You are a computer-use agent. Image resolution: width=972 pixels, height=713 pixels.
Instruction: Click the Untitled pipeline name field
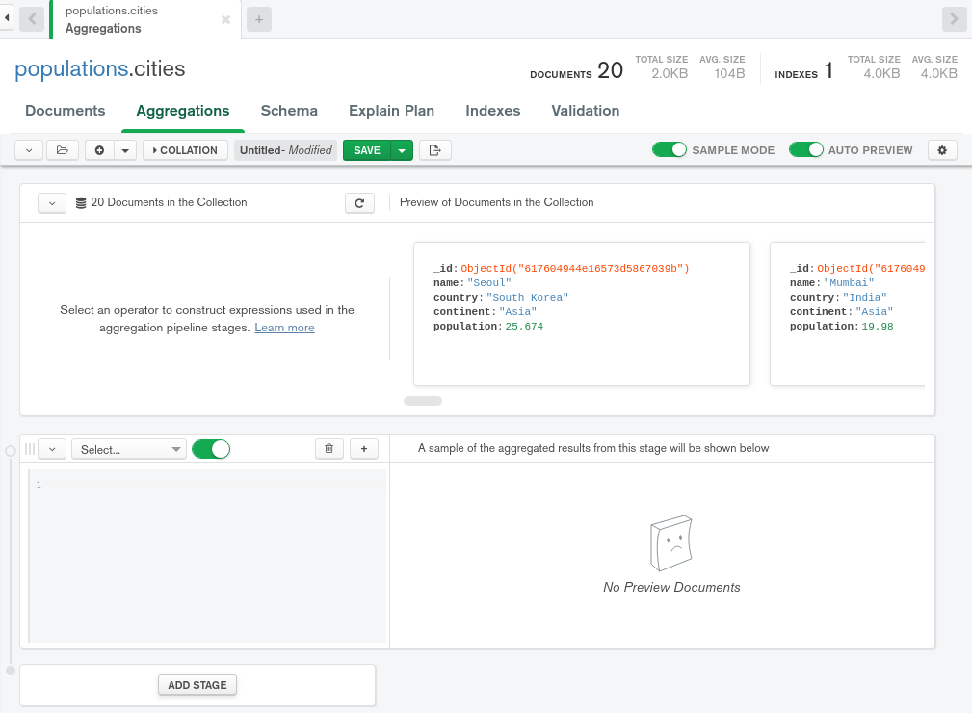pos(285,149)
